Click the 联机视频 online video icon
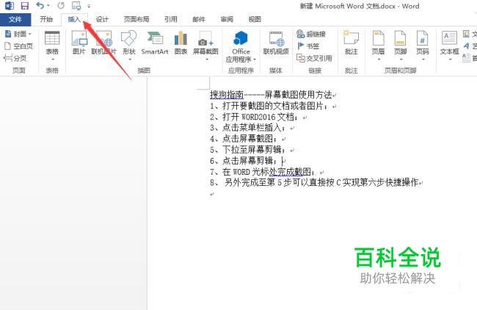Image resolution: width=477 pixels, height=310 pixels. point(276,43)
